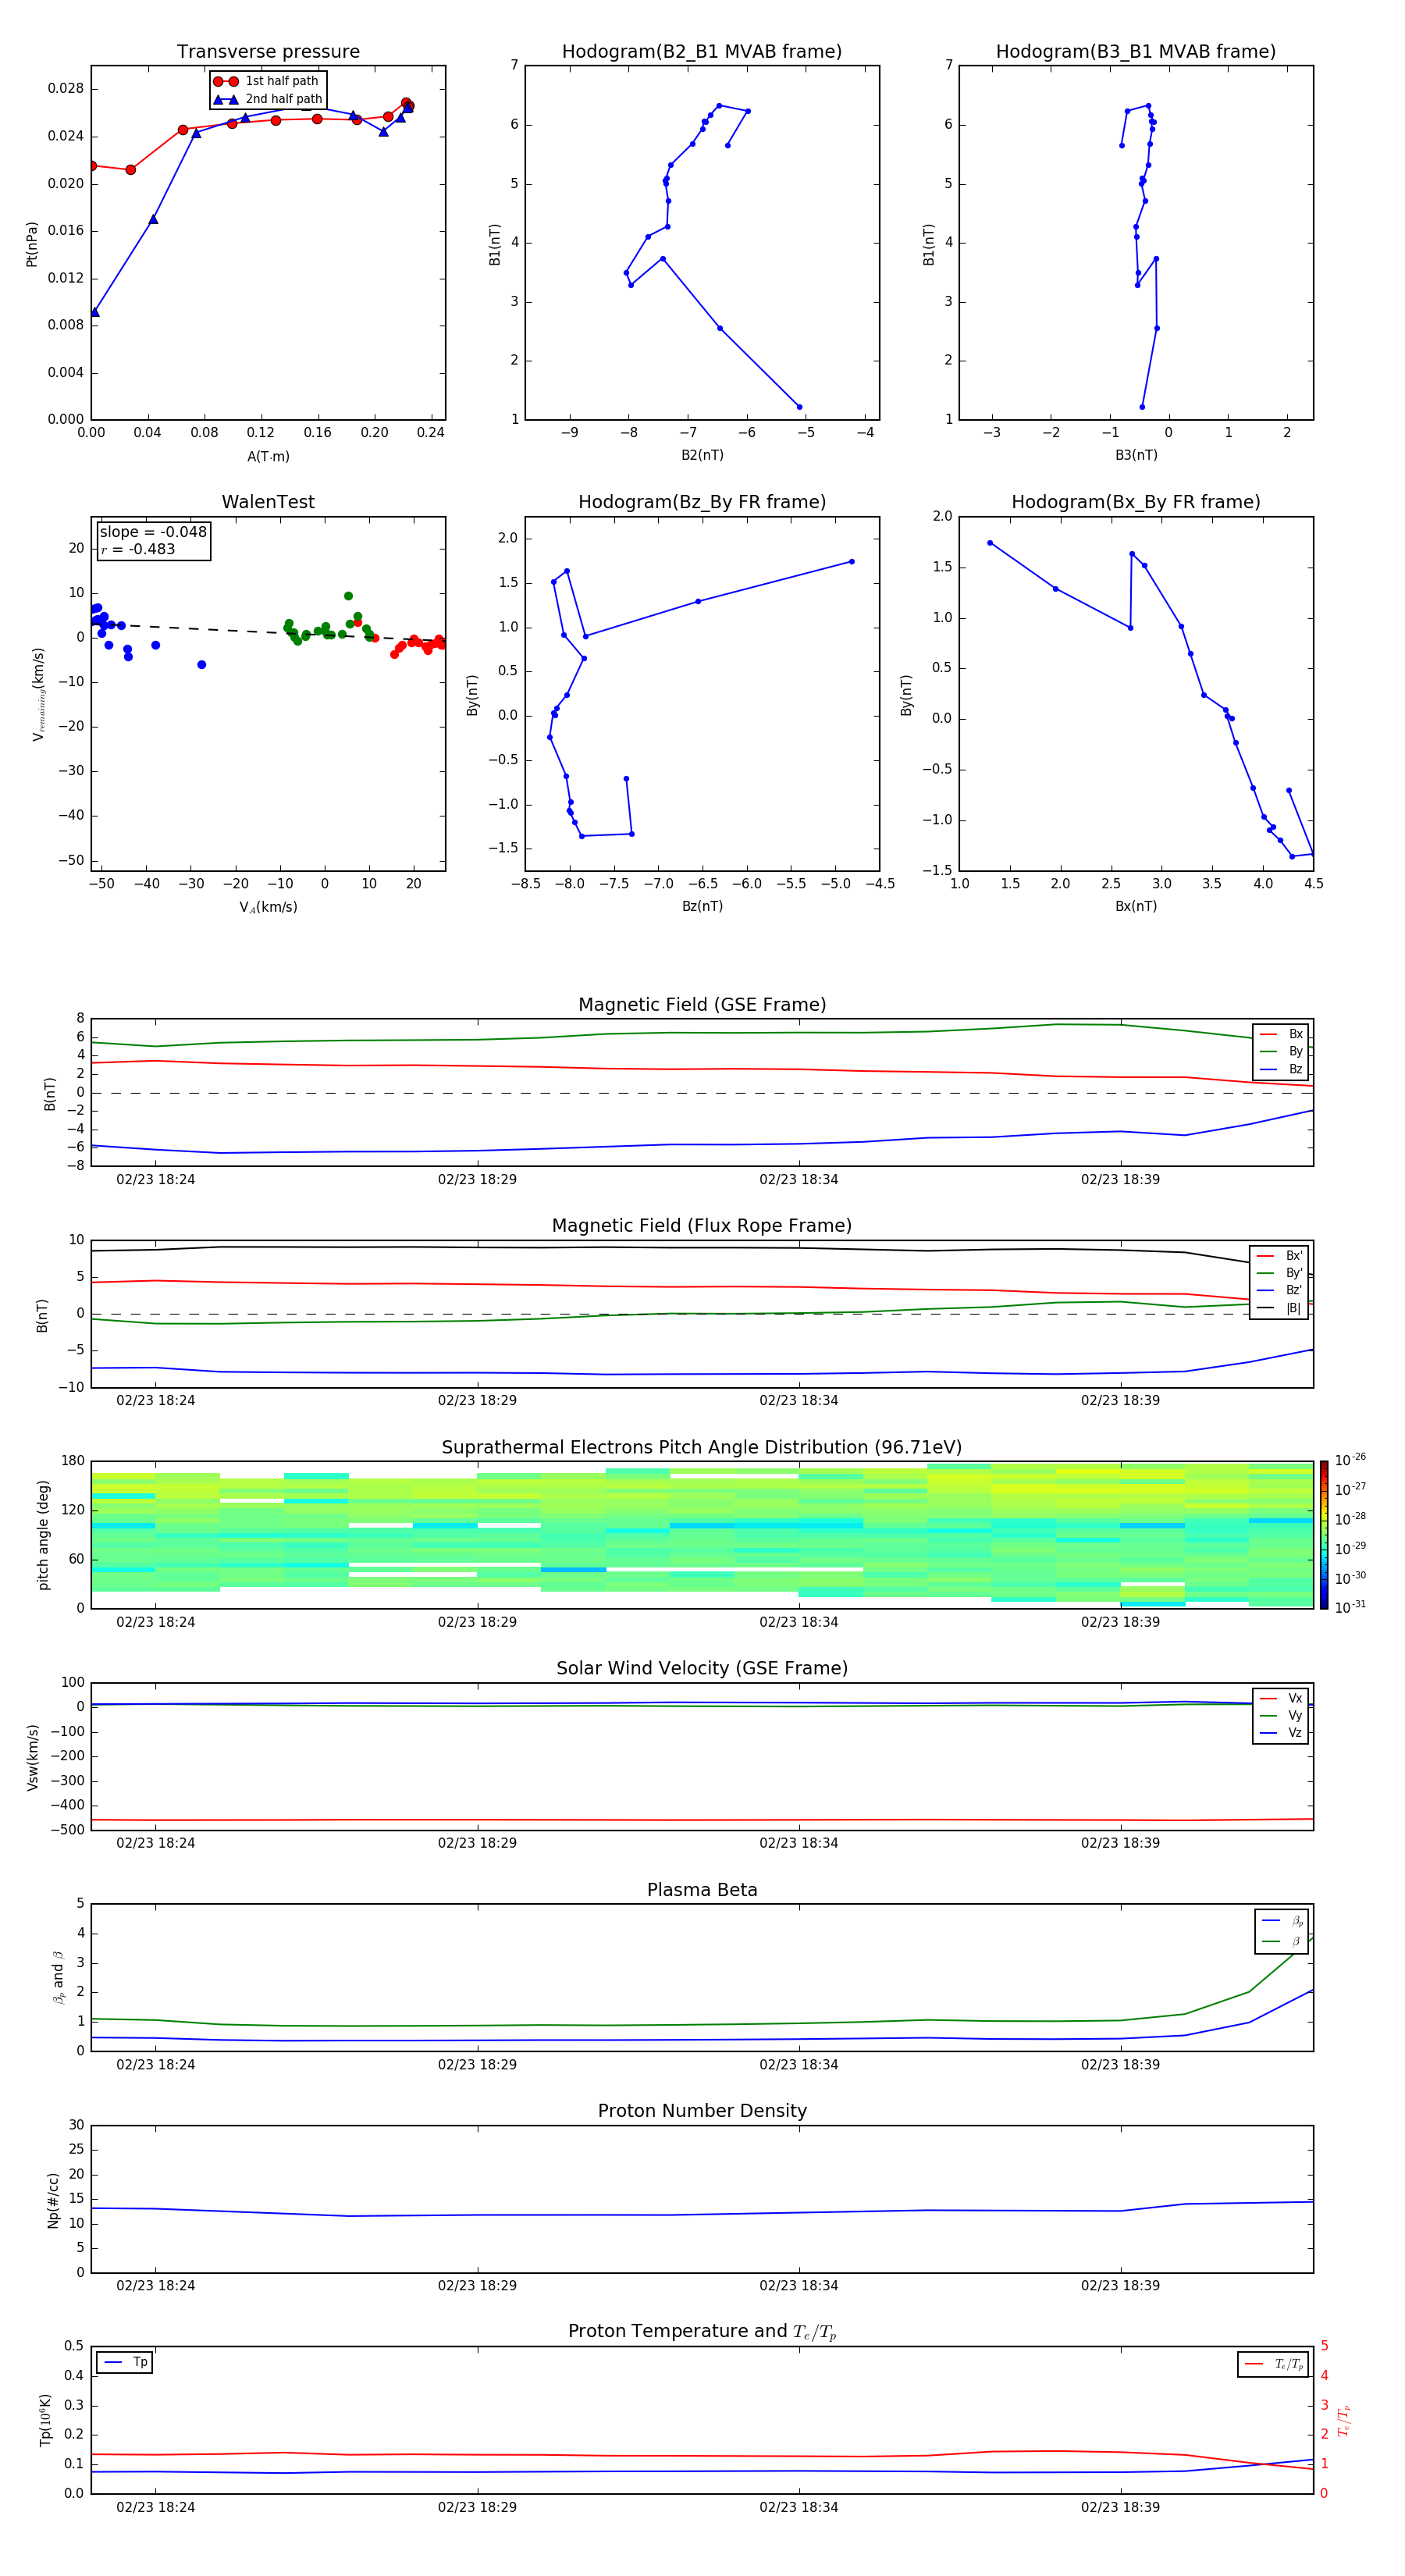Viewport: 1405px width, 2576px height.
Task: Click the 'Plasma Beta' plot title
Action: pos(702,1891)
